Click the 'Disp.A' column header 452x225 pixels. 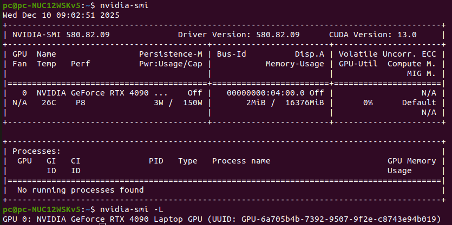[x=309, y=54]
